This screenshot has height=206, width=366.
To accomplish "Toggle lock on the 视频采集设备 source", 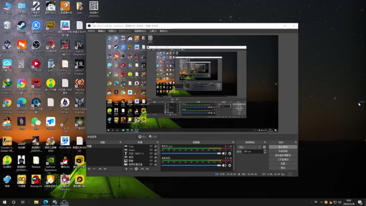I will [156, 164].
